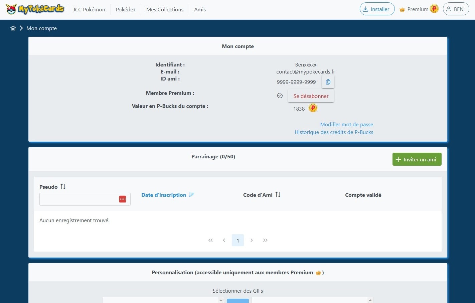The image size is (475, 303).
Task: Go to Mes Collections
Action: (165, 9)
